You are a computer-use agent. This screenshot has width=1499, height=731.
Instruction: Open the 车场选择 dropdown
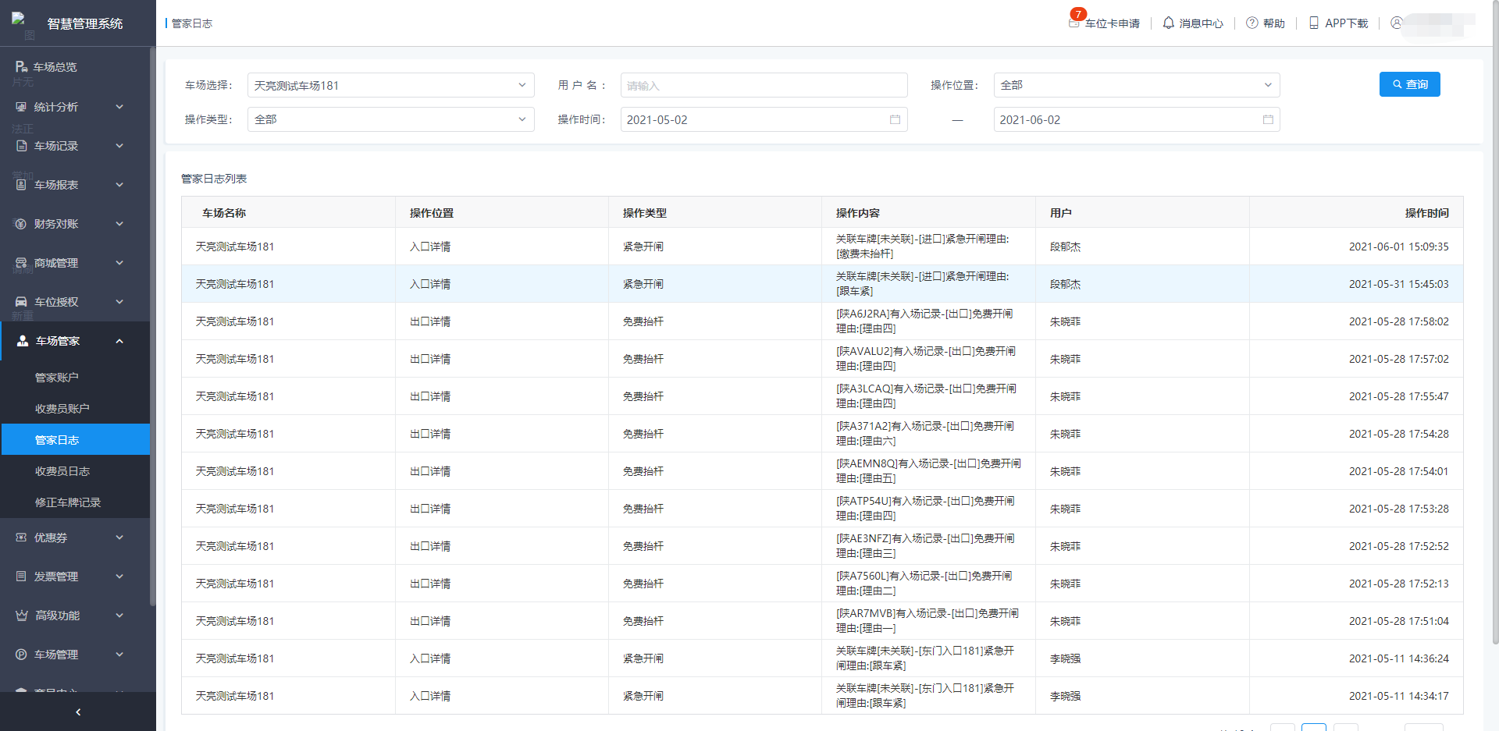[390, 86]
